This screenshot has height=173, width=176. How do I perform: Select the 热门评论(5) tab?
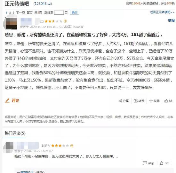[x=15, y=133]
